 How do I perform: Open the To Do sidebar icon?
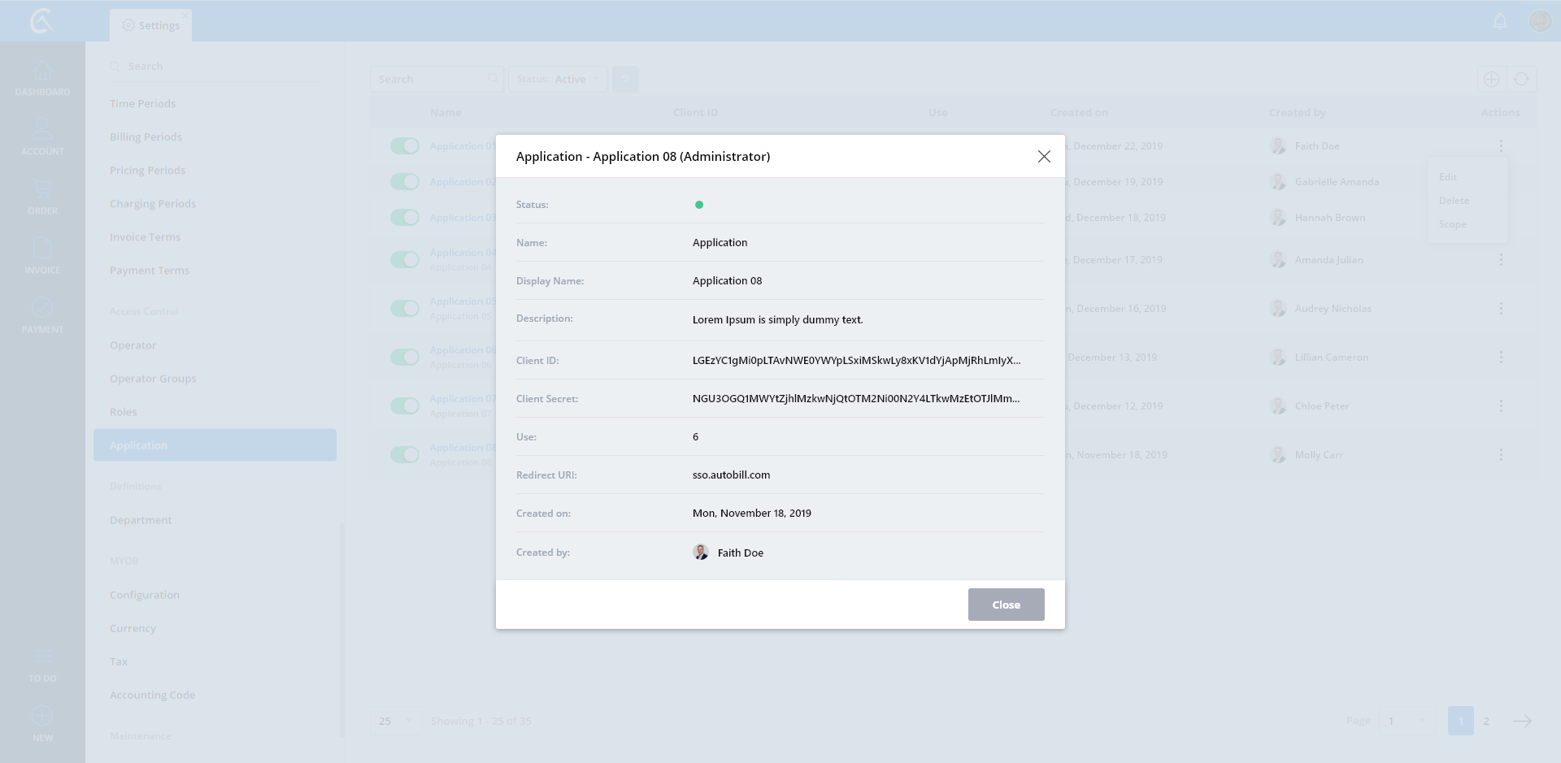[42, 664]
